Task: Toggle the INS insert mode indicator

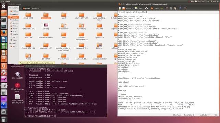Action: pyautogui.click(x=216, y=115)
